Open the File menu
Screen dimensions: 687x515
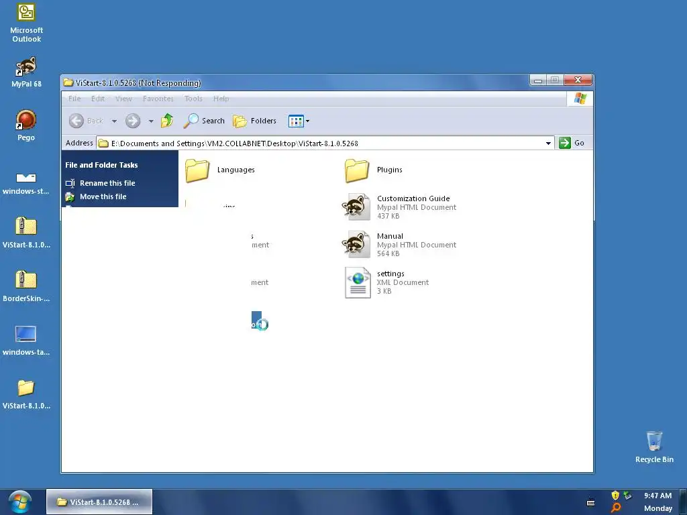click(74, 99)
